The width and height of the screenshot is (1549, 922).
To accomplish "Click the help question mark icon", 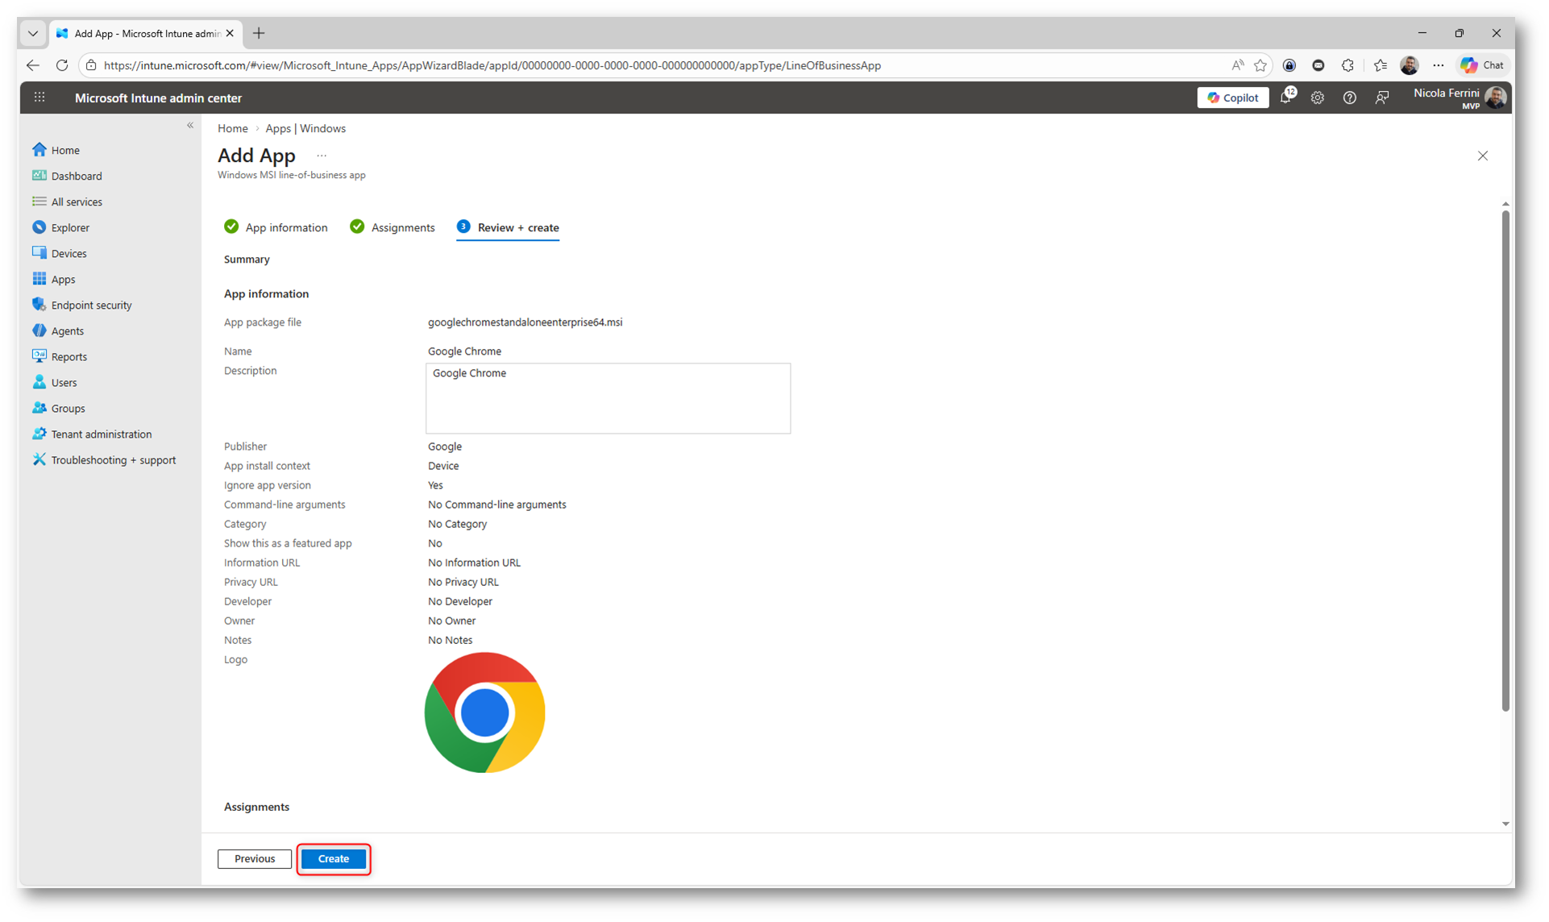I will (x=1349, y=98).
